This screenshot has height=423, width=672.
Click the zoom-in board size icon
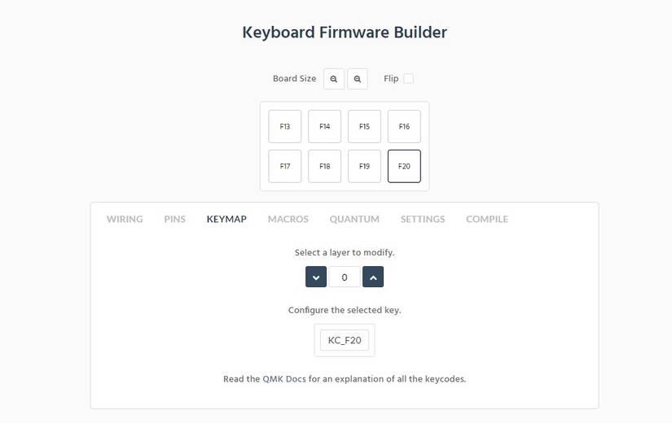(358, 79)
